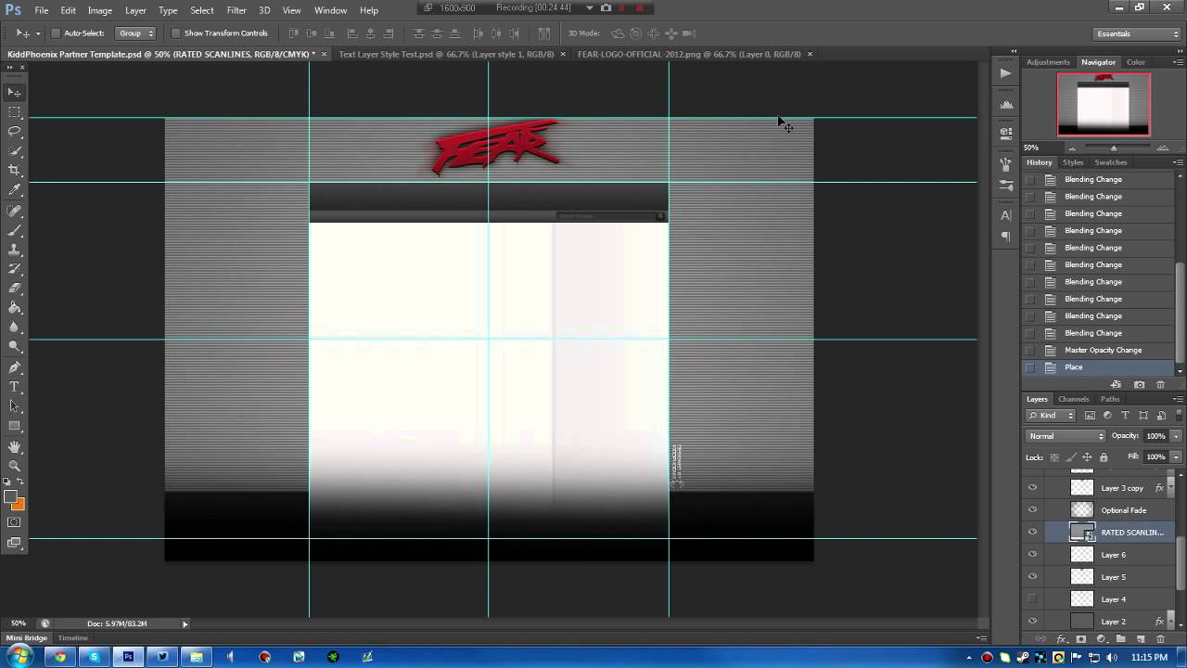Image resolution: width=1187 pixels, height=668 pixels.
Task: Select the Rectangle shape tool
Action: [15, 426]
